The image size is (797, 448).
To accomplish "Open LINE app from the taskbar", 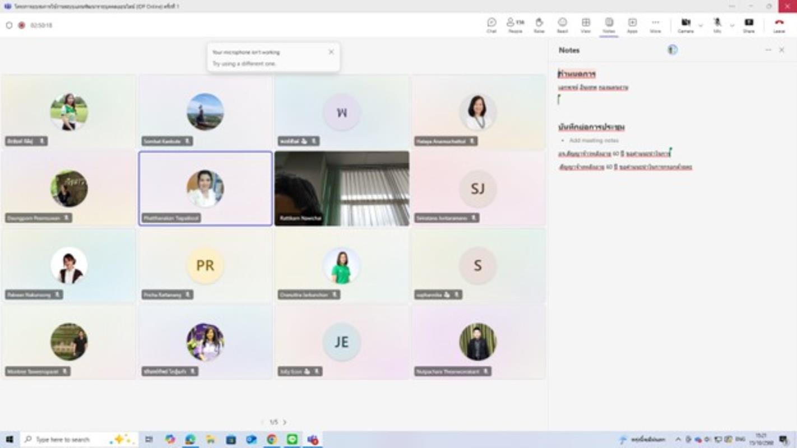I will pyautogui.click(x=292, y=440).
